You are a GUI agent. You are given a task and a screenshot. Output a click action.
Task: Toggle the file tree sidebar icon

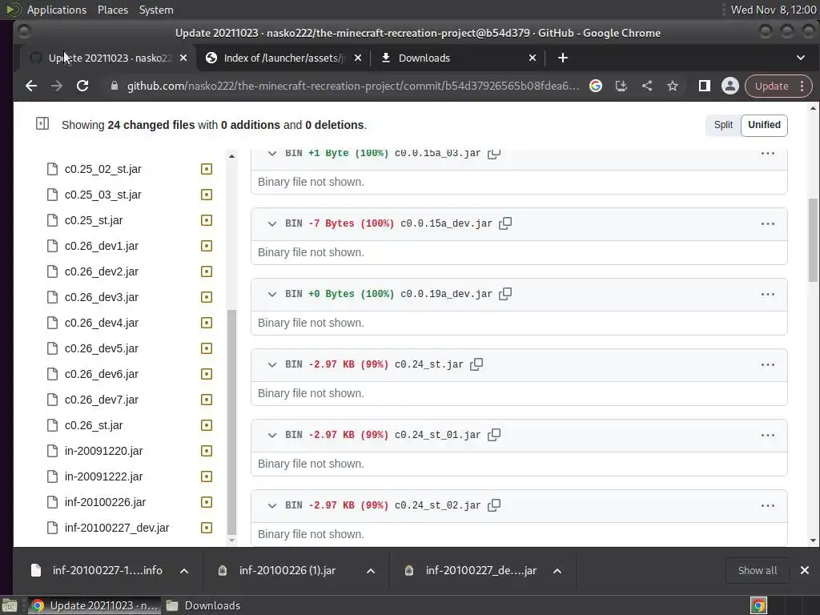(42, 124)
